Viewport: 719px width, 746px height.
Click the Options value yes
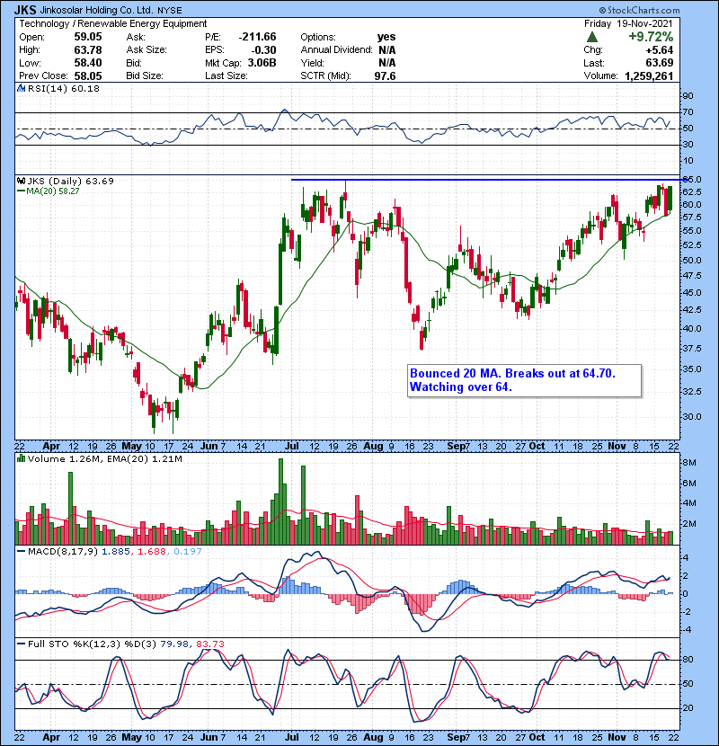386,37
